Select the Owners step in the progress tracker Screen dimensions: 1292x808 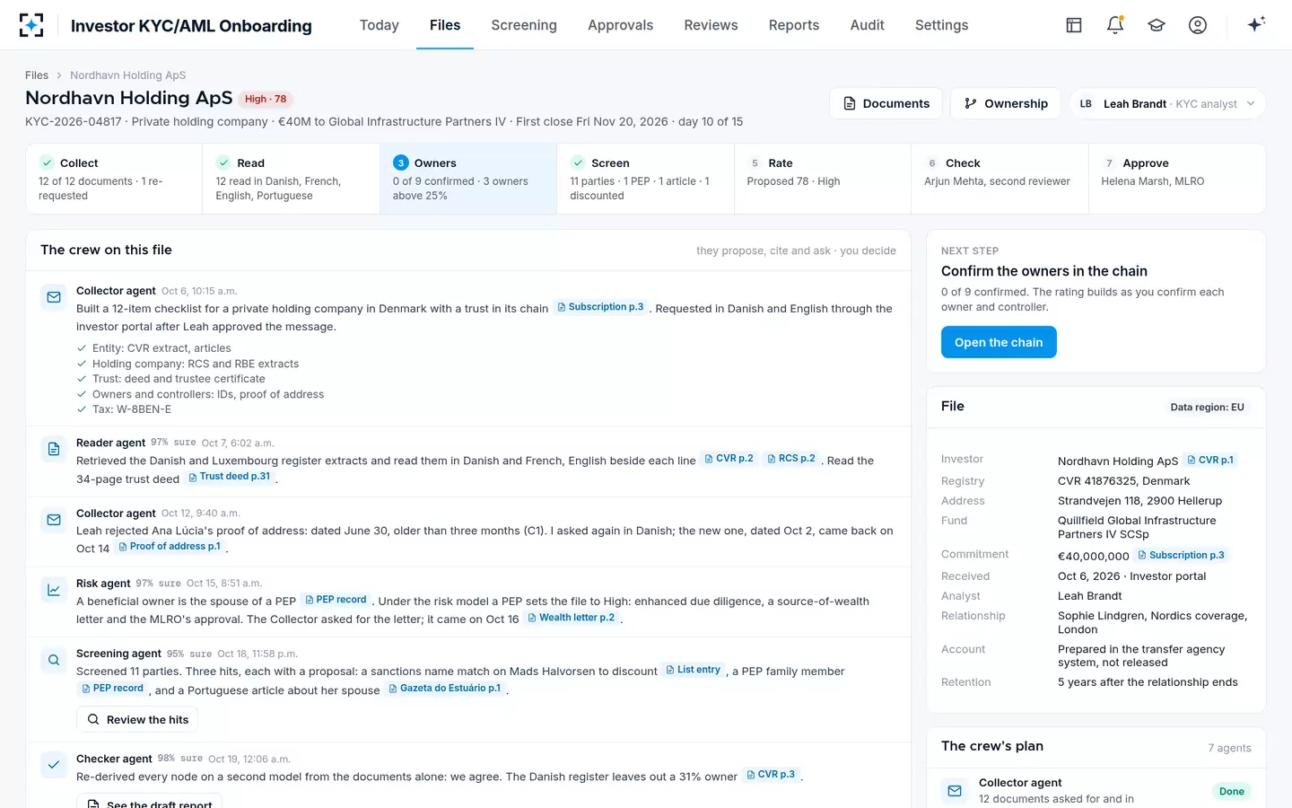[468, 179]
